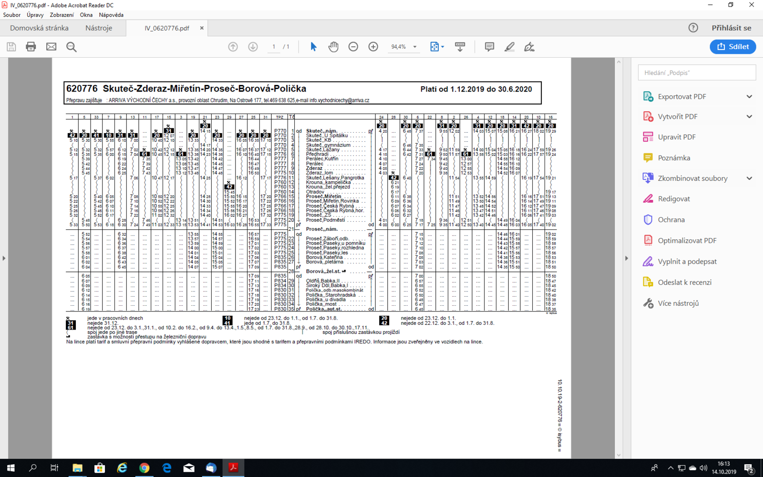
Task: Click the page number input field
Action: tap(274, 47)
